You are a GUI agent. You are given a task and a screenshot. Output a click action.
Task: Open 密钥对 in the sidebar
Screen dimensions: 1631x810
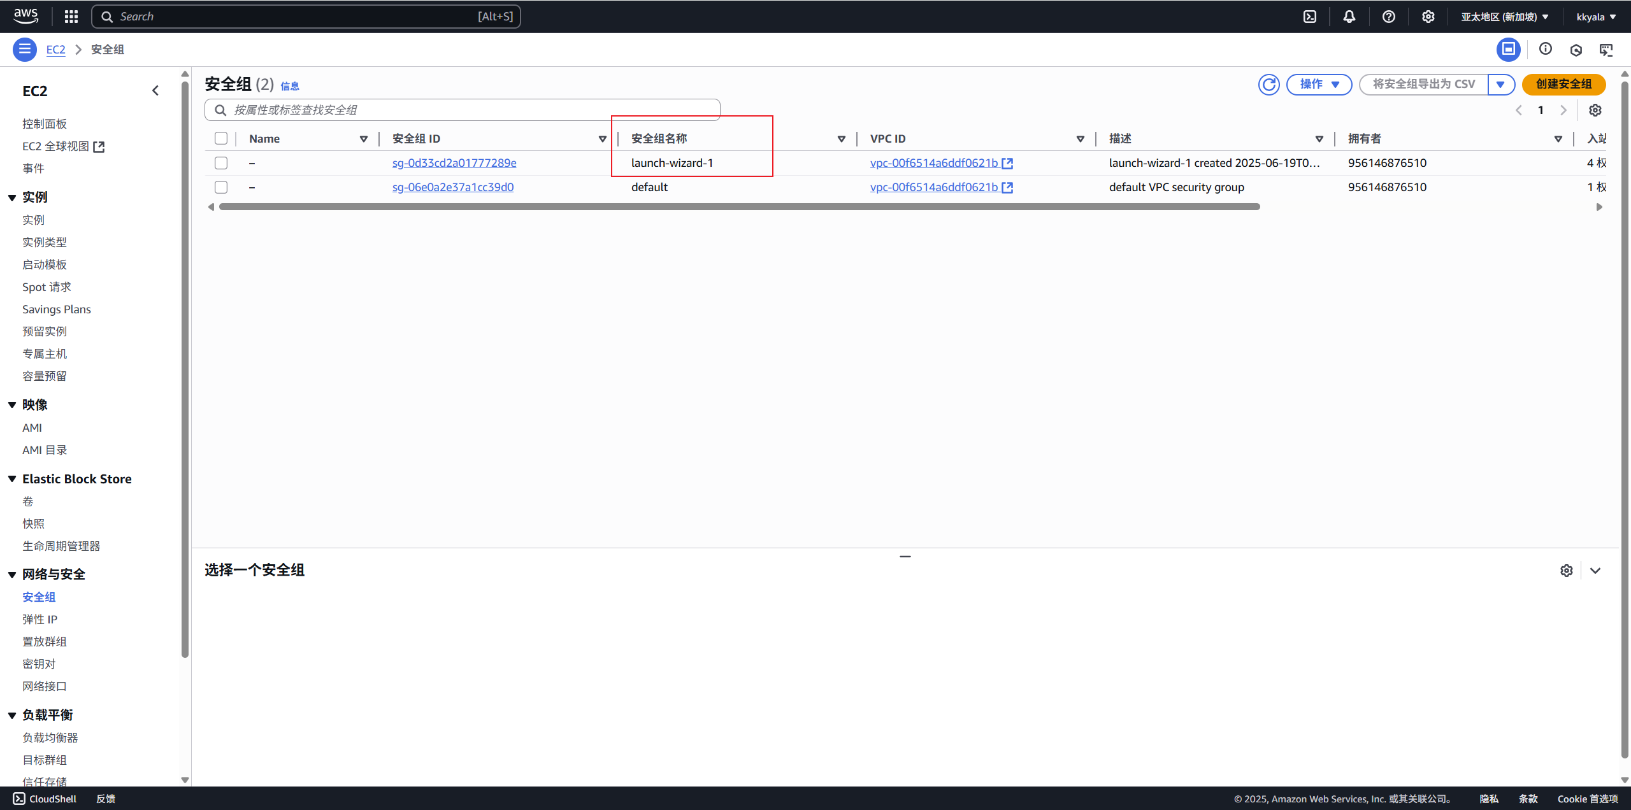(39, 664)
